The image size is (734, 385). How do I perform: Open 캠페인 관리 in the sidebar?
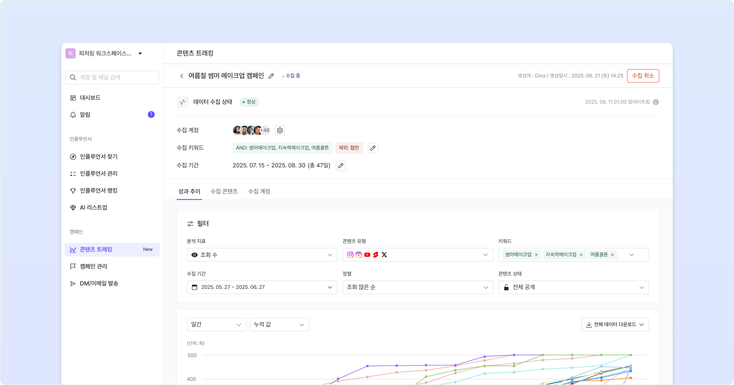93,266
